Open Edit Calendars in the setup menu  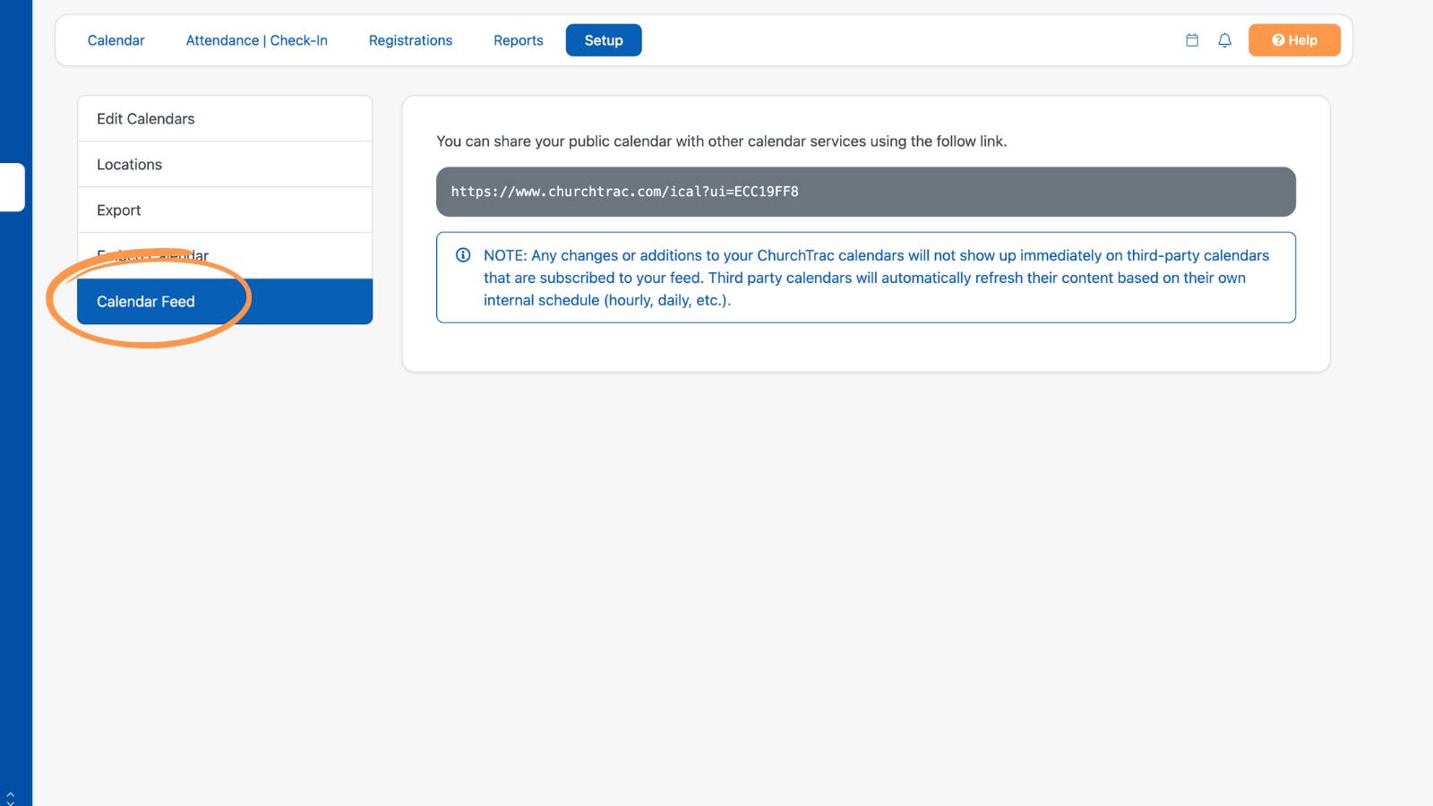tap(225, 119)
